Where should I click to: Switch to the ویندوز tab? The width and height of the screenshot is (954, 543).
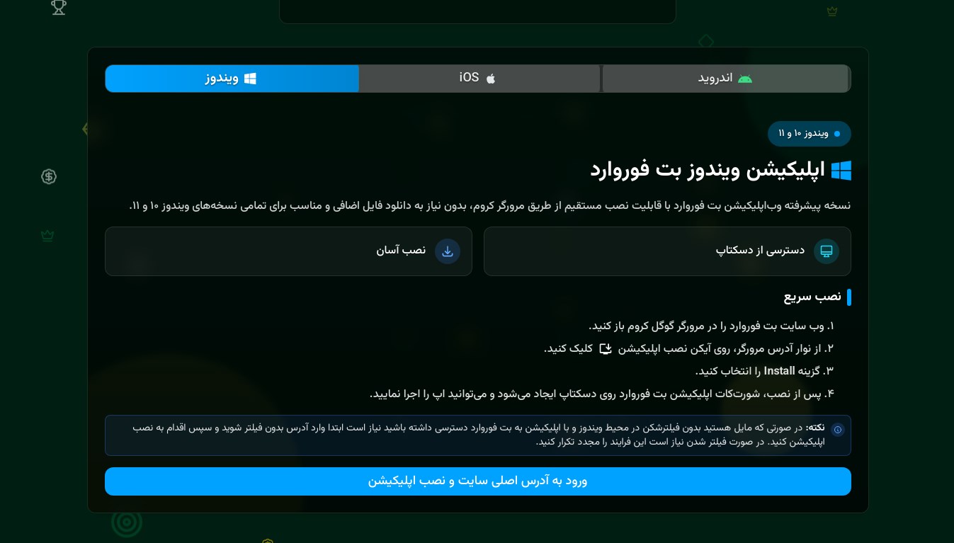(232, 79)
